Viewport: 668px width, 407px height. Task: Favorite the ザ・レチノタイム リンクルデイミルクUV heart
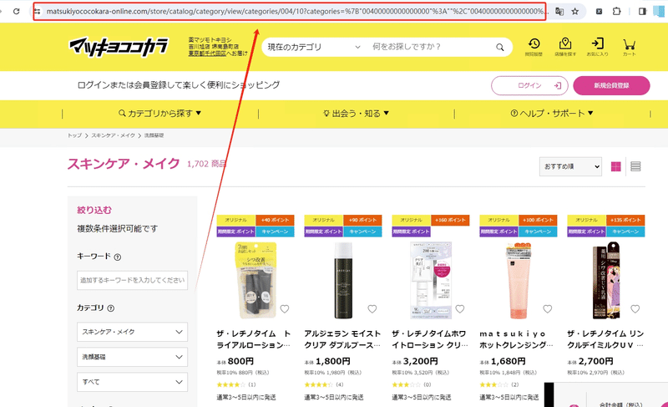point(635,309)
